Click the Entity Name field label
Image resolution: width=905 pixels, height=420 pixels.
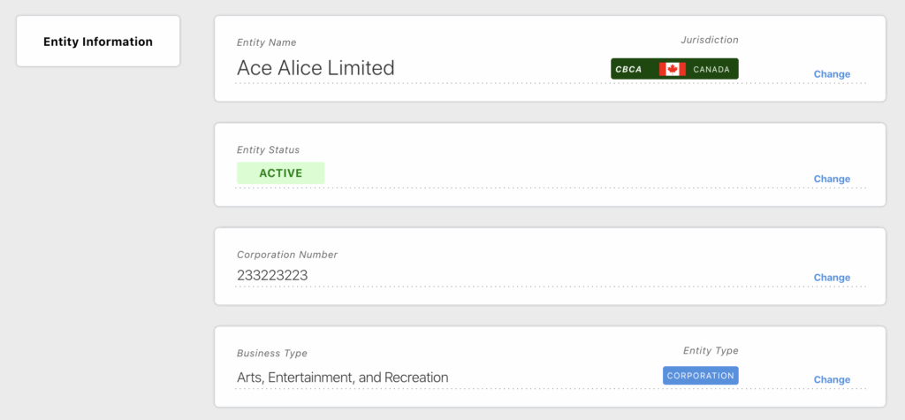point(266,42)
